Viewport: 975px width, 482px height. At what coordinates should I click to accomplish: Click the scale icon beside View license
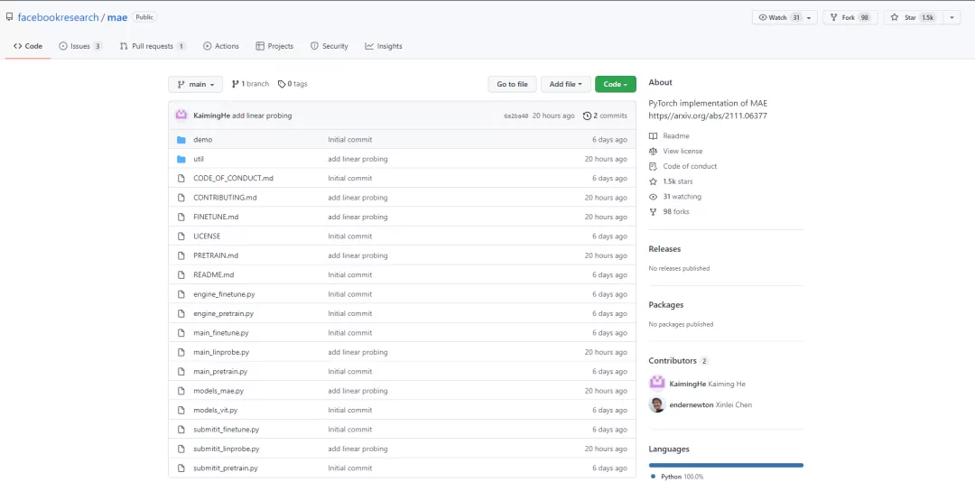tap(653, 152)
